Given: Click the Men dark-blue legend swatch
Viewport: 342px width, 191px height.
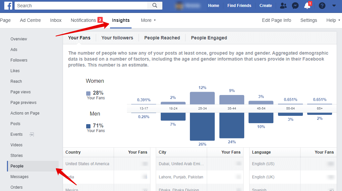Looking at the screenshot, I should tap(88, 126).
